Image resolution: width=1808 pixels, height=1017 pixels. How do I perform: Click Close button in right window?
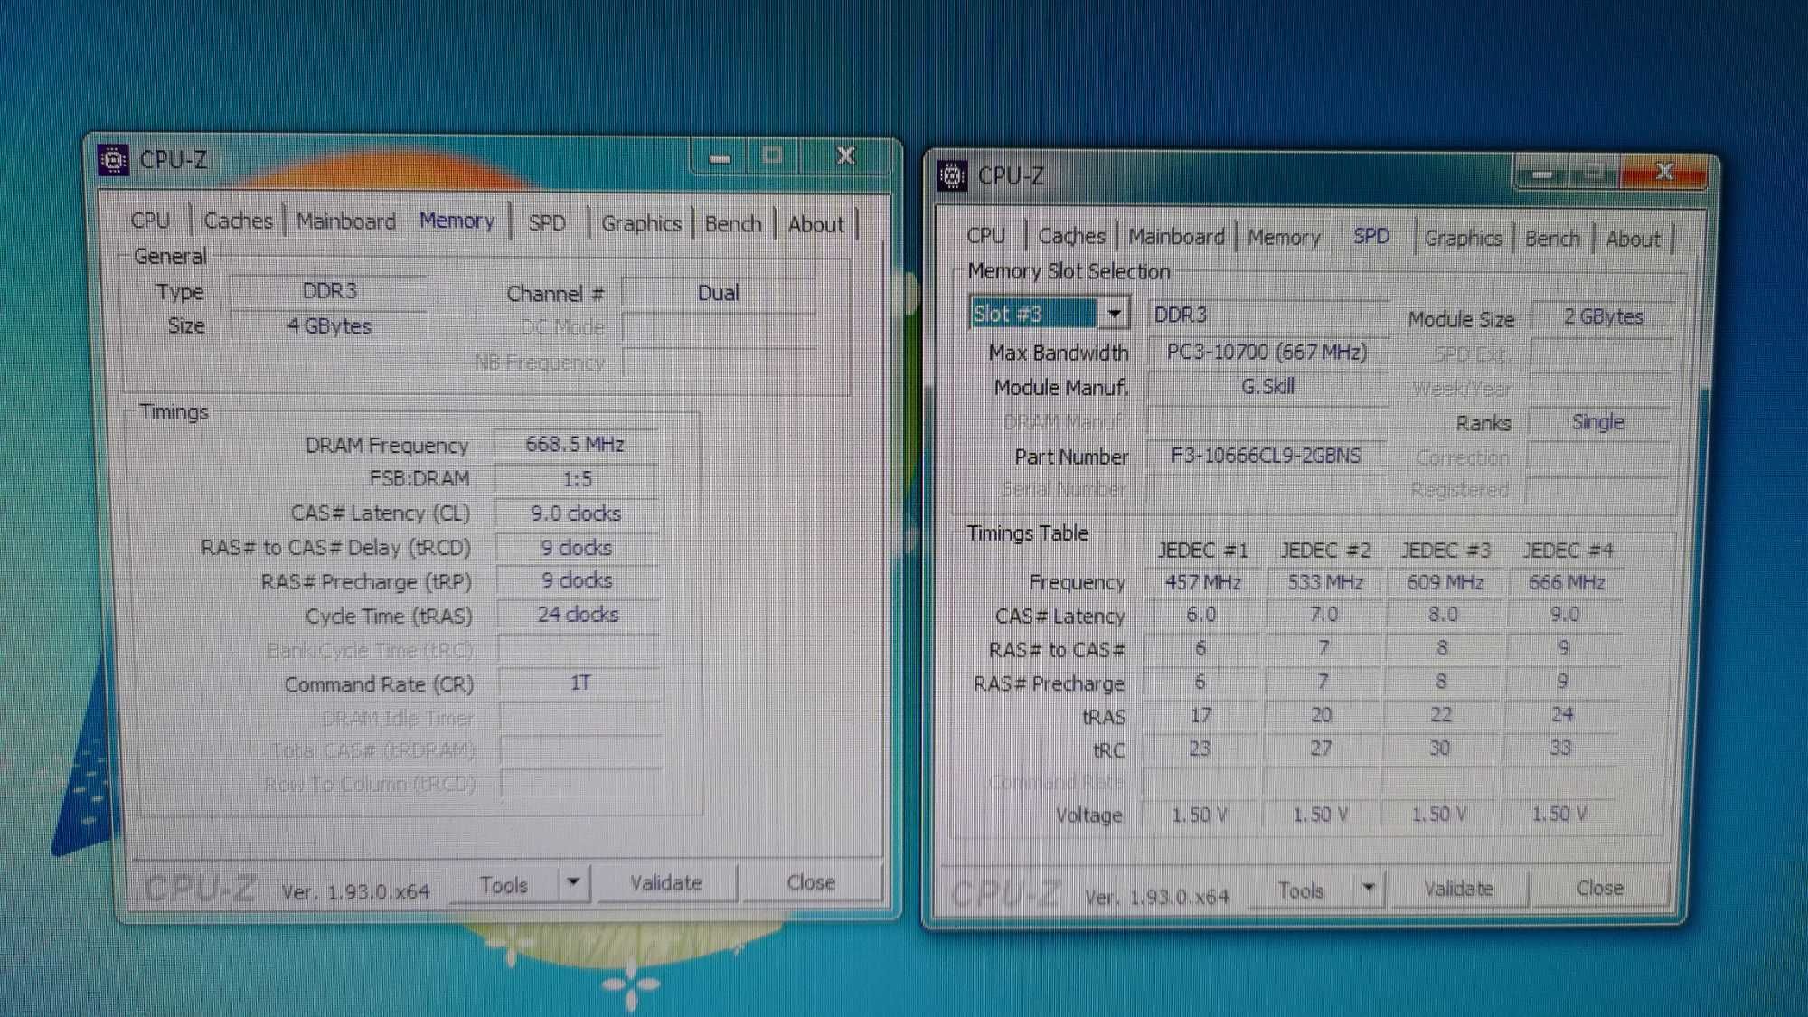[x=1599, y=889]
